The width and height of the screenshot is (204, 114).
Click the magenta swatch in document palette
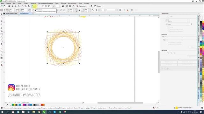(x=24, y=105)
